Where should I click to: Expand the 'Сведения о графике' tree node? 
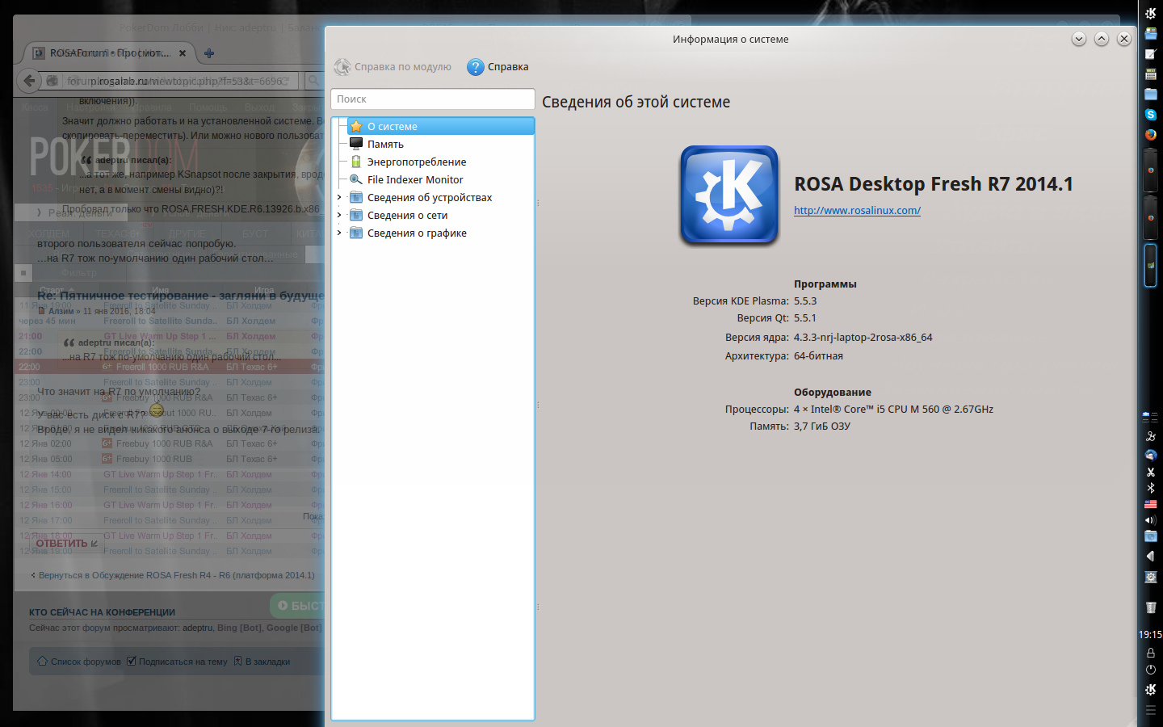pyautogui.click(x=339, y=233)
